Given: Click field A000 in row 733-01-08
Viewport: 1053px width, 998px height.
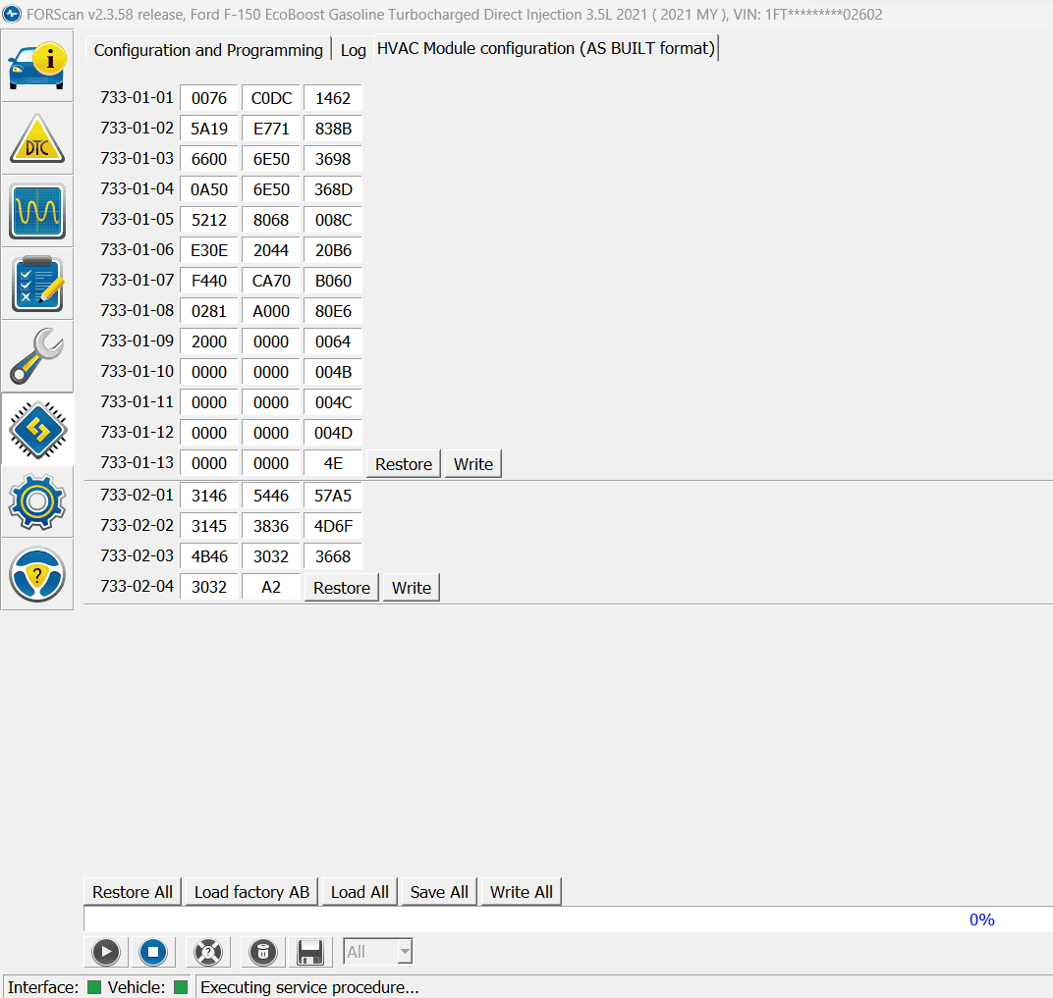Looking at the screenshot, I should [x=271, y=311].
